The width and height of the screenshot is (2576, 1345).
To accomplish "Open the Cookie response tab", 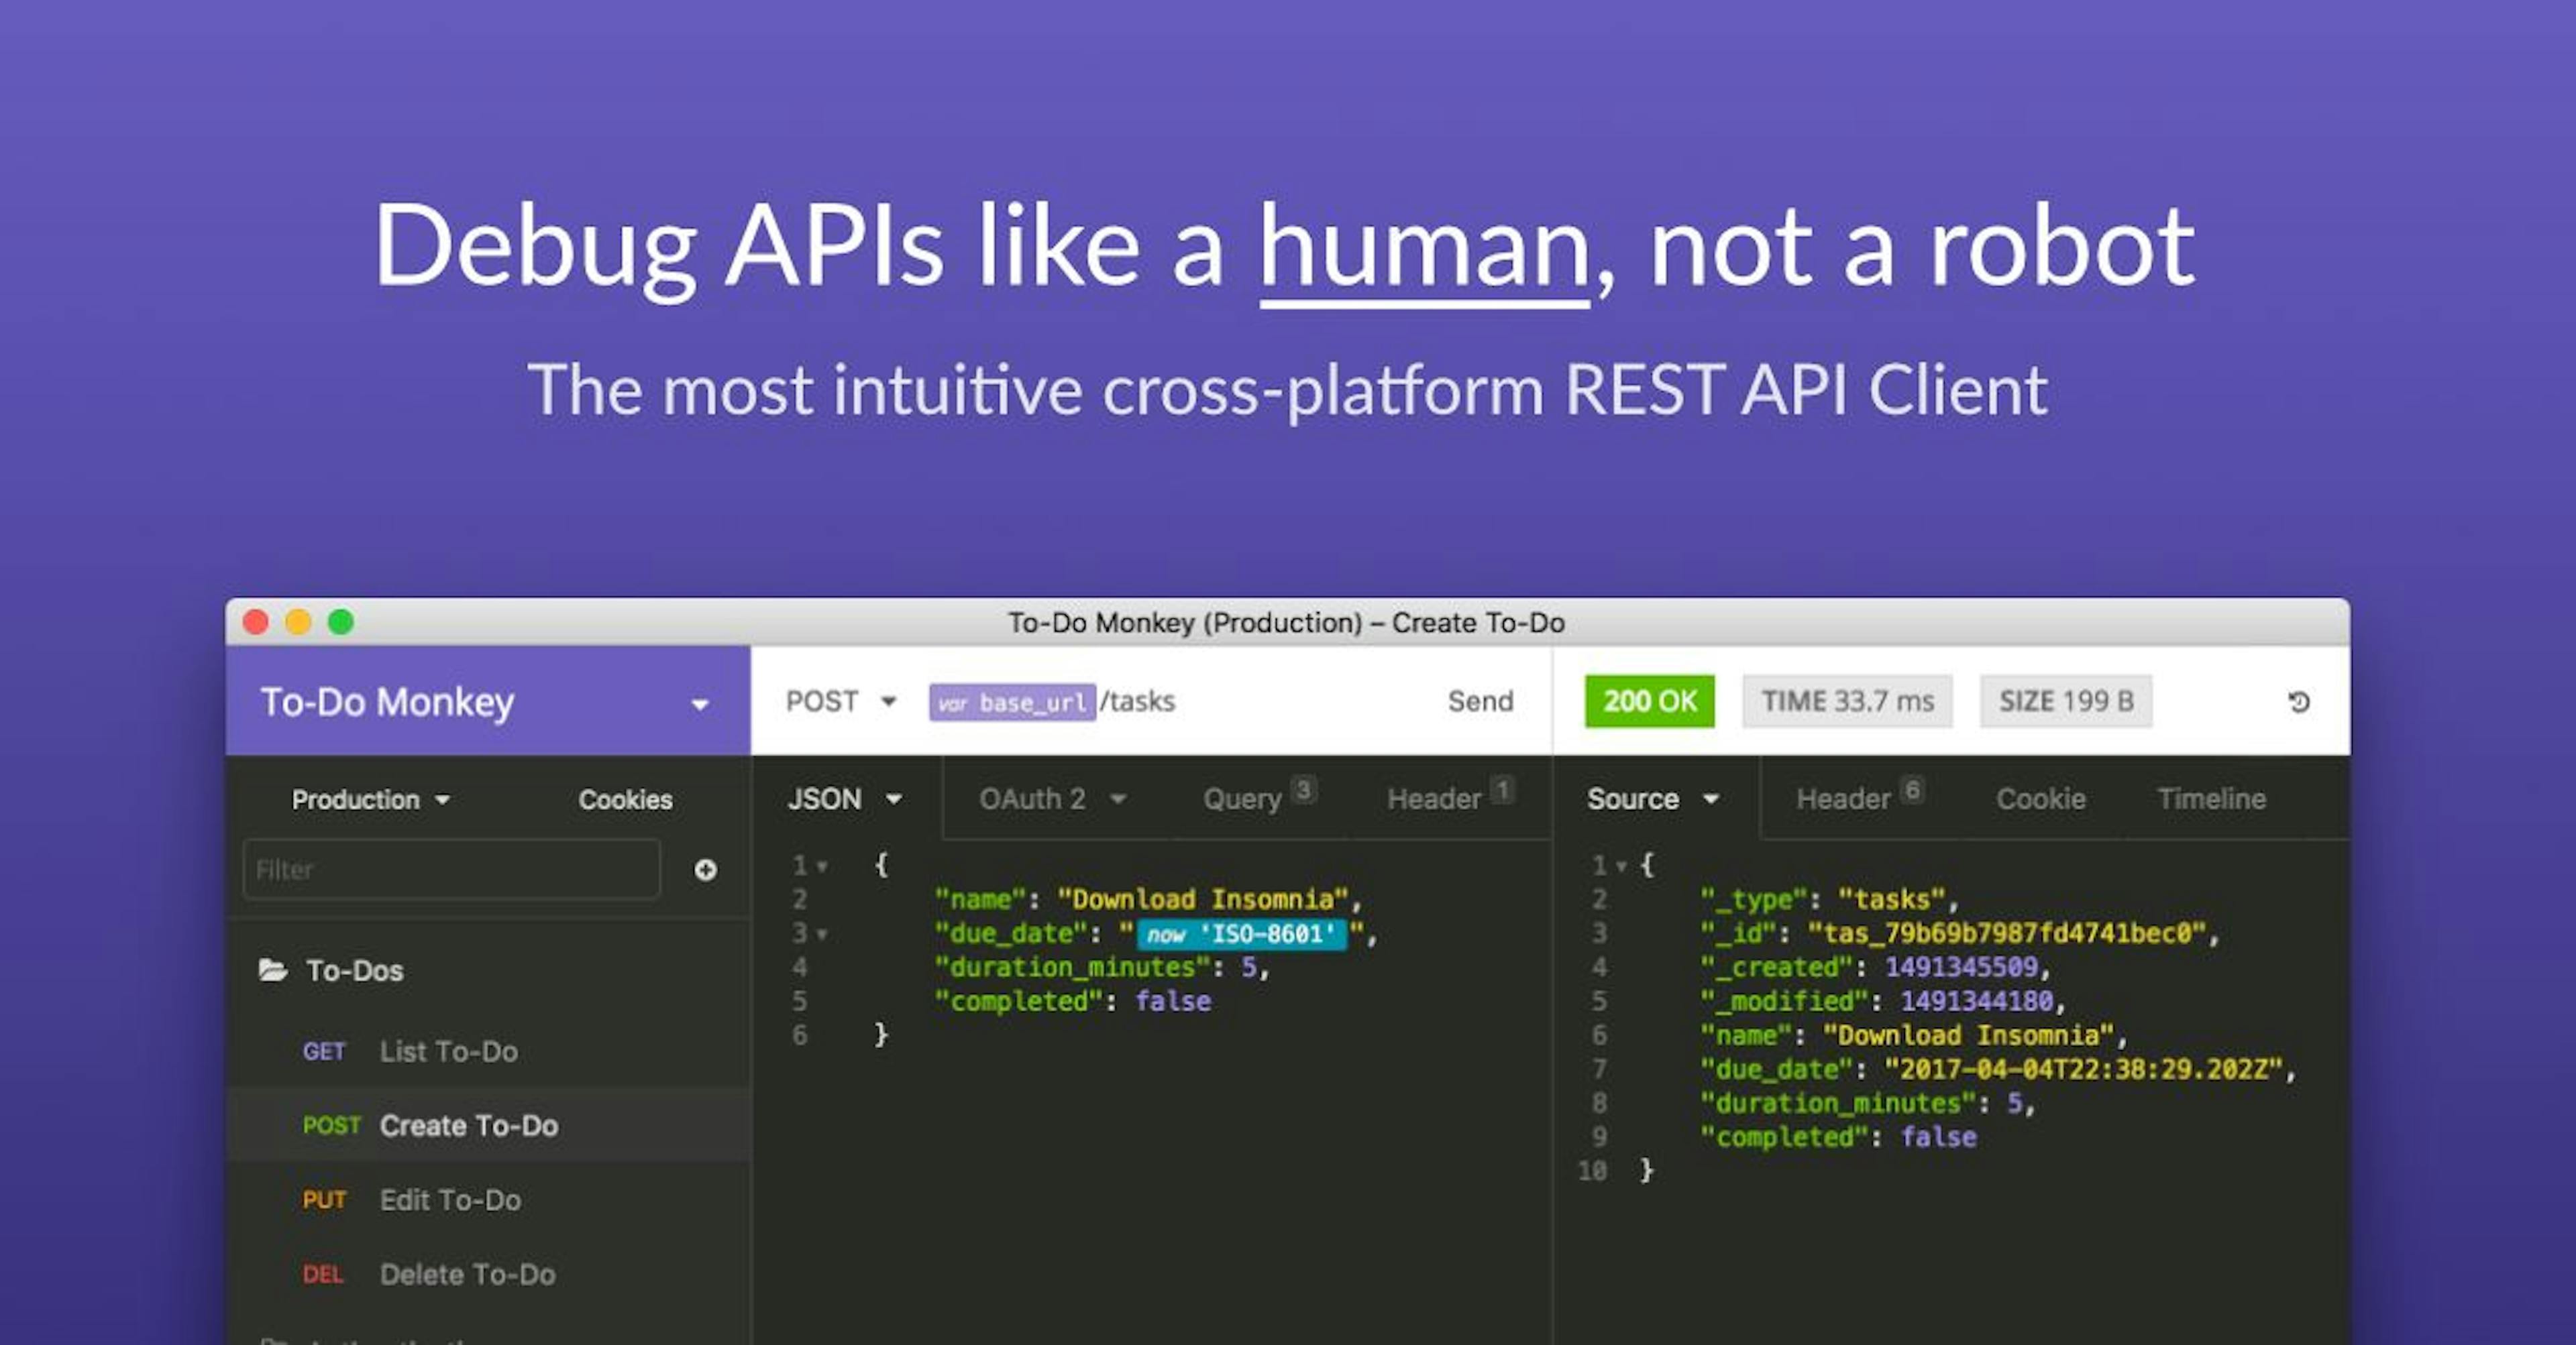I will pos(2040,799).
